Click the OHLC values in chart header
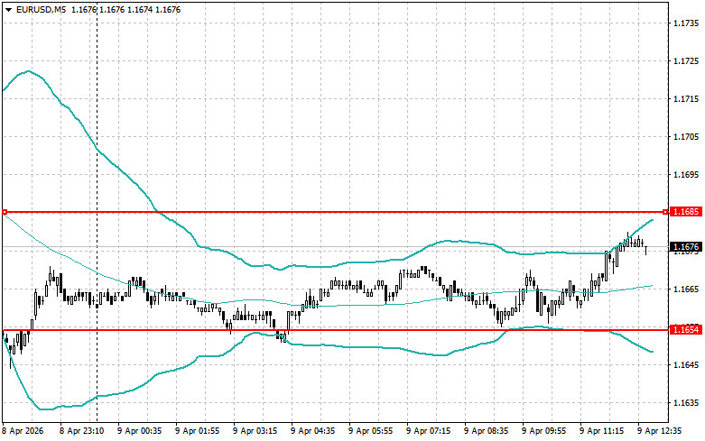The image size is (705, 441). (x=126, y=9)
